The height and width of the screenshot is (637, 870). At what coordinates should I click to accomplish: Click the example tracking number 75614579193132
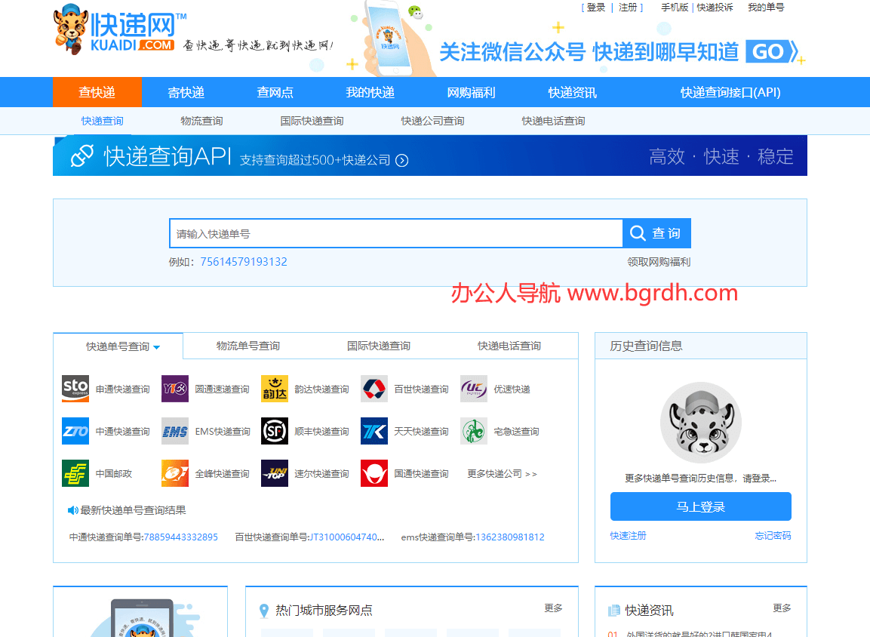pyautogui.click(x=244, y=262)
